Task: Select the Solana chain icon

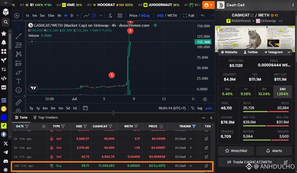Action: coord(4,100)
